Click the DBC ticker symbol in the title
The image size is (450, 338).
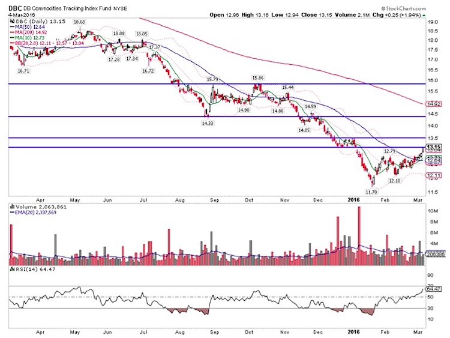click(x=14, y=8)
